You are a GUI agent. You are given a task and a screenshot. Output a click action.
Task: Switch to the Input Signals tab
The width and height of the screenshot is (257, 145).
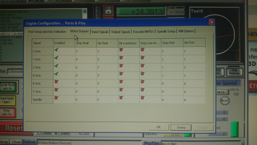100,32
